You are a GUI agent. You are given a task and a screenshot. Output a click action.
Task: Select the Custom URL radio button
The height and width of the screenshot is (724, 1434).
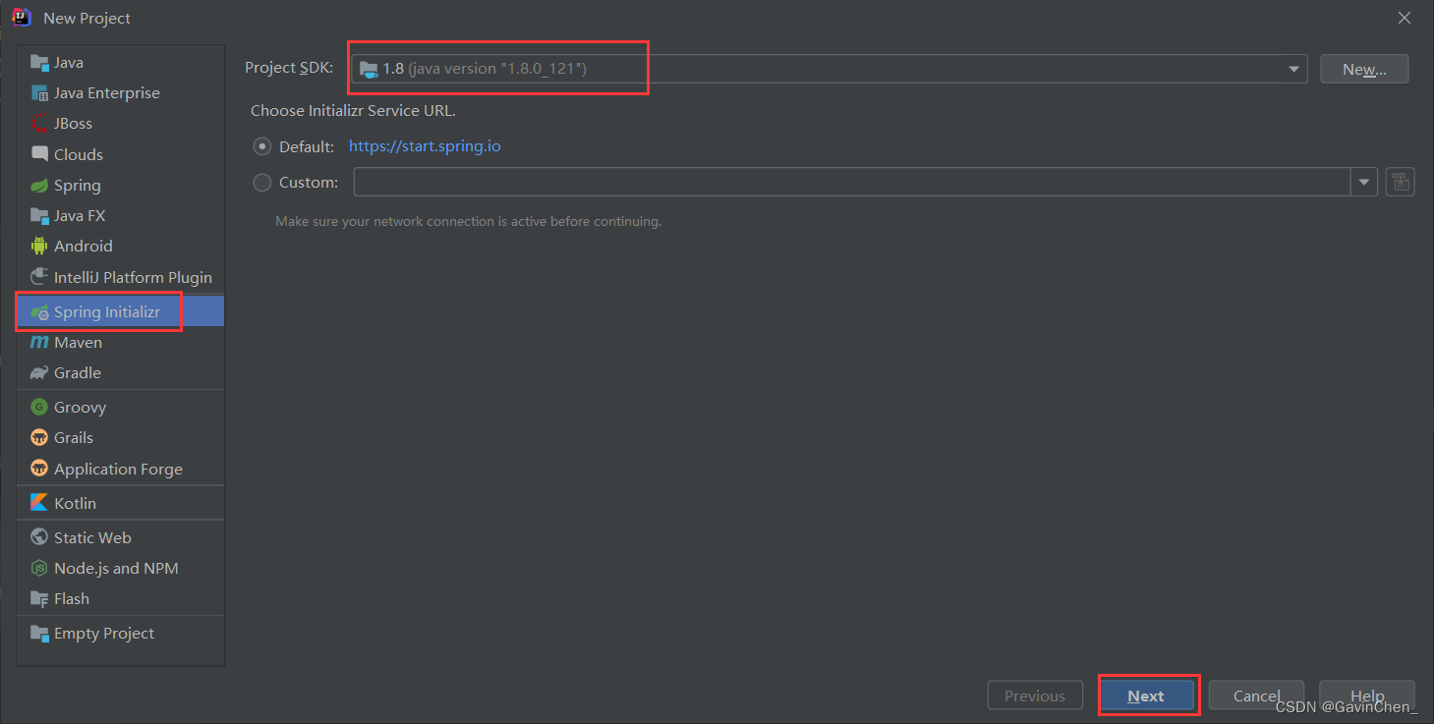[x=262, y=182]
